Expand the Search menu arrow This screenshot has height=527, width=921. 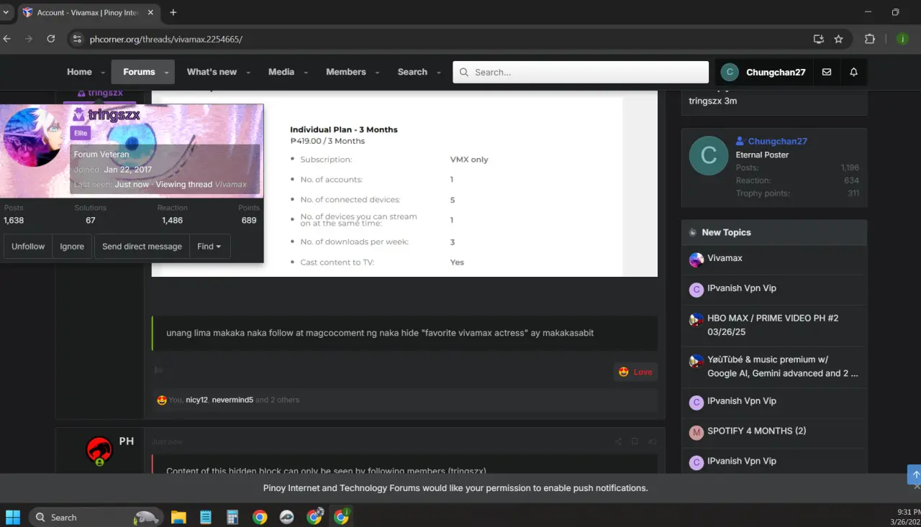click(438, 73)
